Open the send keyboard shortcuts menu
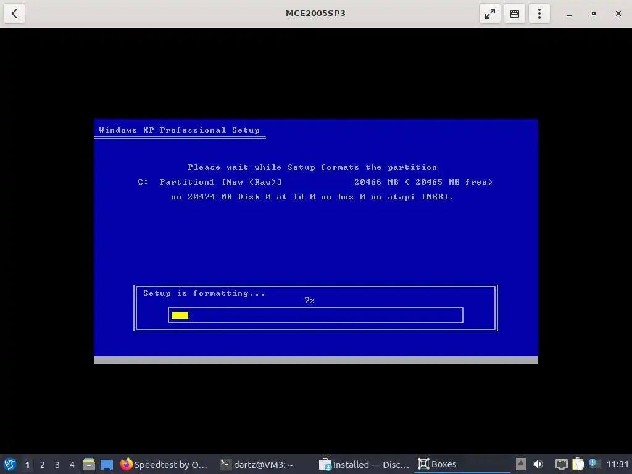 [x=514, y=14]
